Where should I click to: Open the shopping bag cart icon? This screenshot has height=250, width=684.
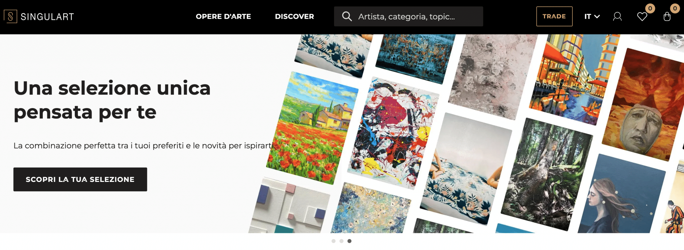[667, 16]
